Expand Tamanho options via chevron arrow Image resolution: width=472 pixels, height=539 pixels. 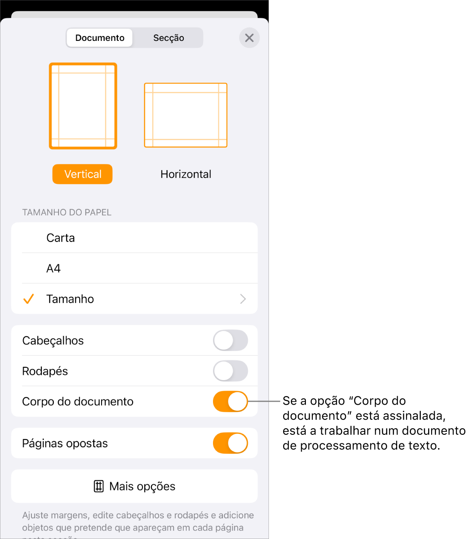point(243,299)
